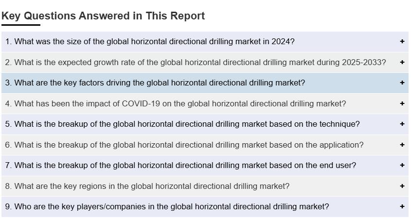This screenshot has height=219, width=411.
Task: Click plus icon for application breakup question
Action: pyautogui.click(x=402, y=145)
